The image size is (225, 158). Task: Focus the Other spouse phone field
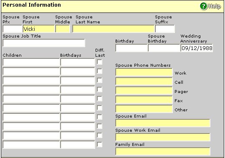144,109
